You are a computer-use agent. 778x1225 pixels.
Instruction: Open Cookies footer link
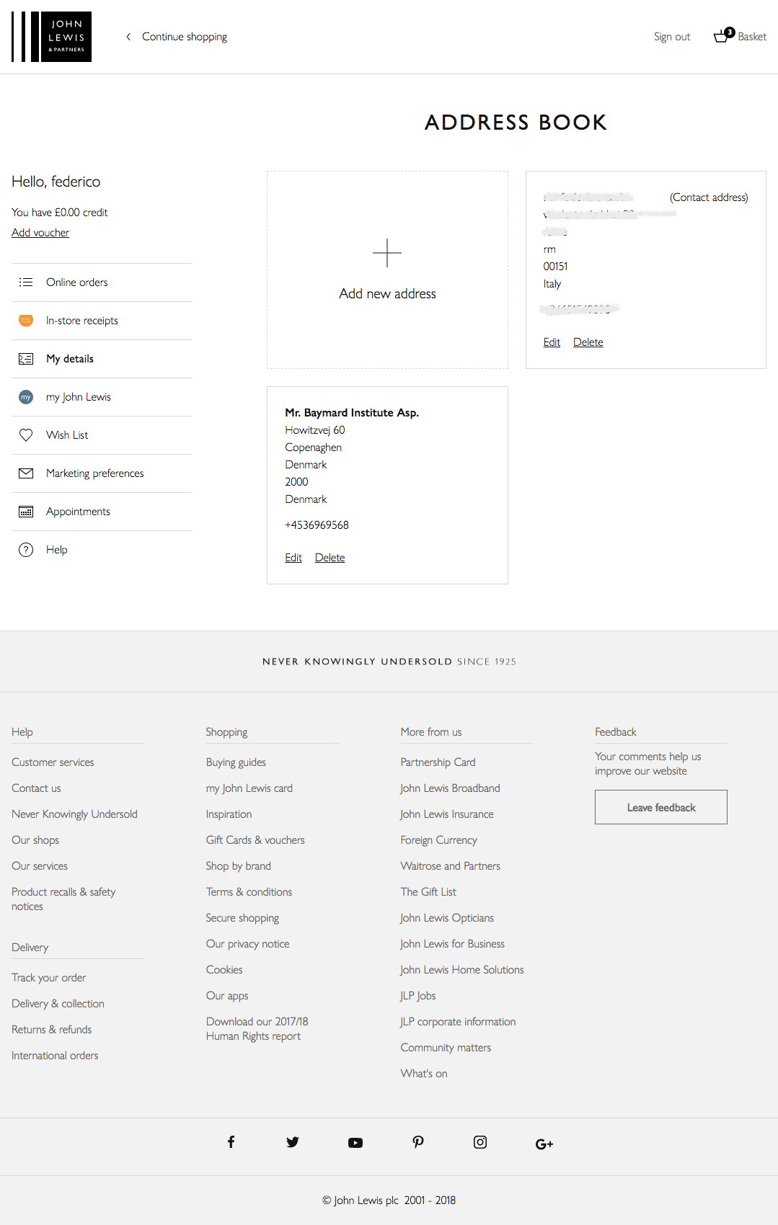(x=224, y=970)
